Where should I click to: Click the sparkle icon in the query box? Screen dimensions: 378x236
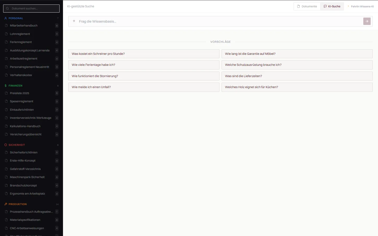[74, 21]
